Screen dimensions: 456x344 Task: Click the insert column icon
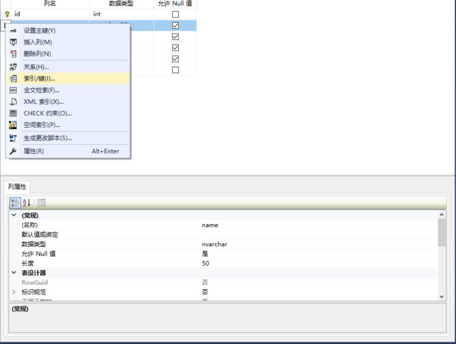(13, 42)
